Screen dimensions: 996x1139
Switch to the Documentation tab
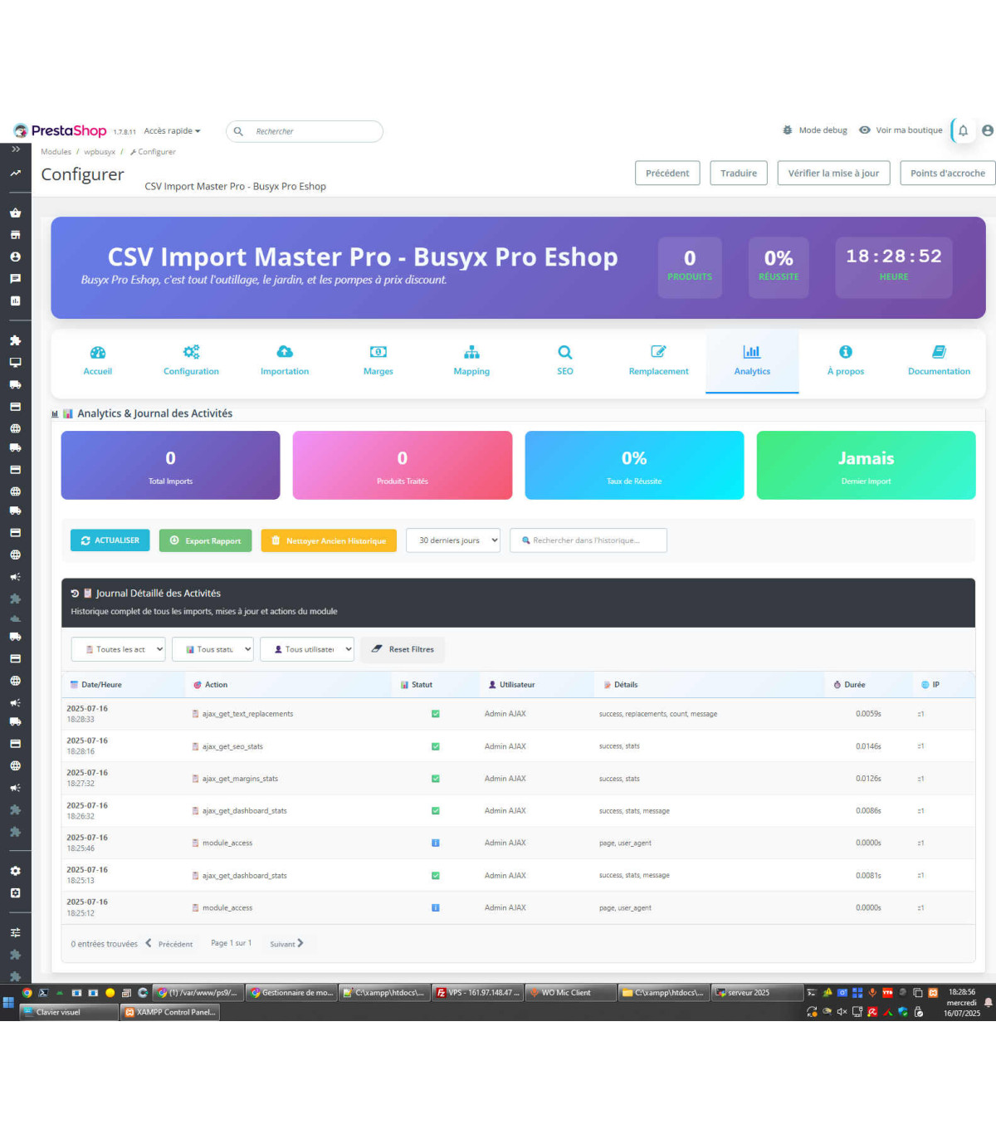[x=939, y=361]
